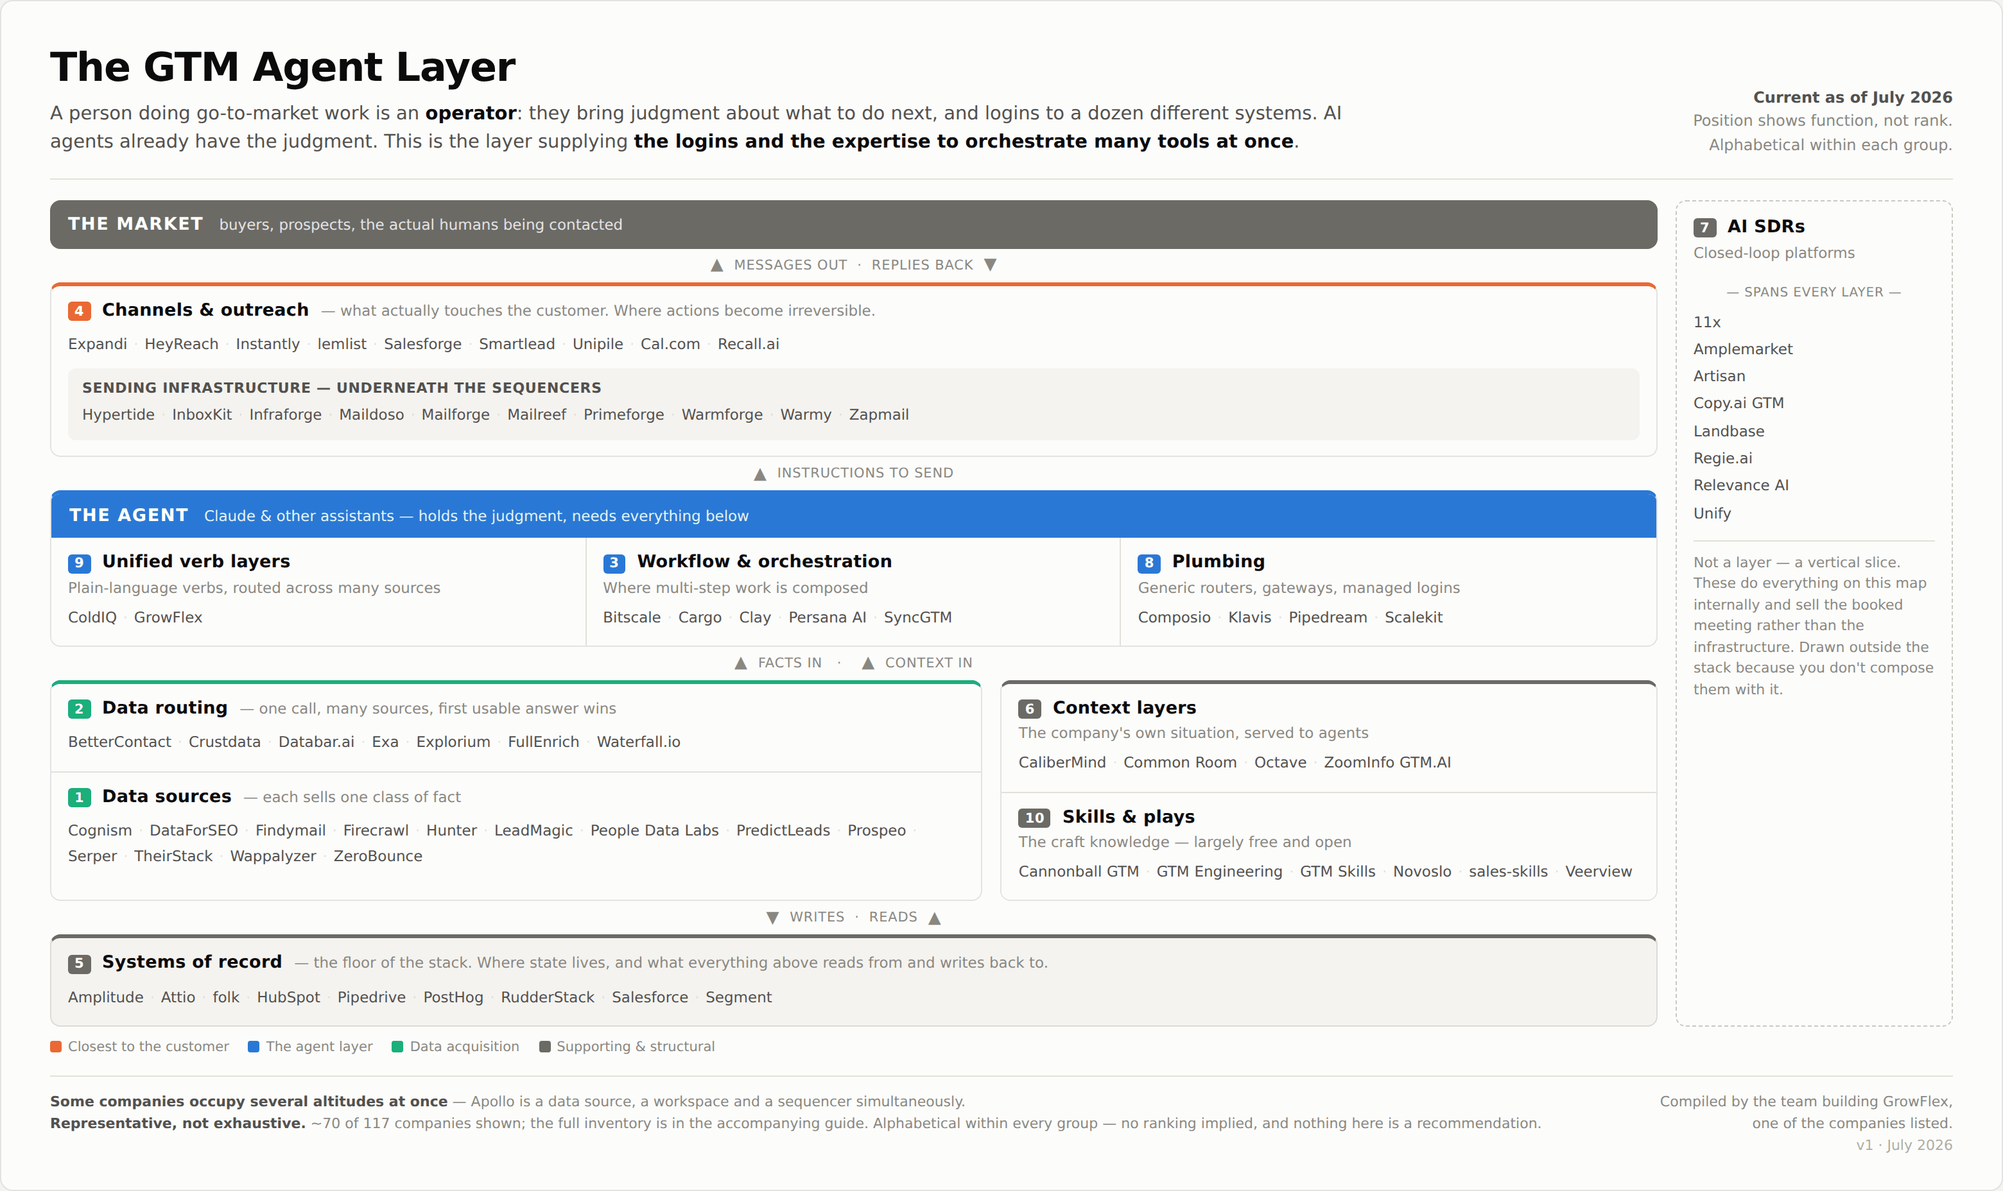Click ZoomInfo GTM.AI under Context layers
Viewport: 2003px width, 1191px height.
click(x=1387, y=762)
